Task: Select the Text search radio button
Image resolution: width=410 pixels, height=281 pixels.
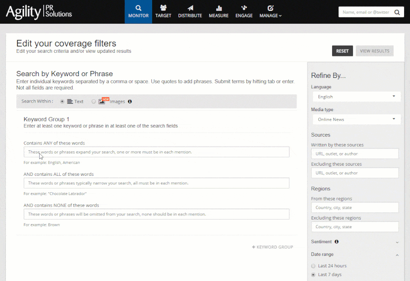Action: click(x=62, y=102)
